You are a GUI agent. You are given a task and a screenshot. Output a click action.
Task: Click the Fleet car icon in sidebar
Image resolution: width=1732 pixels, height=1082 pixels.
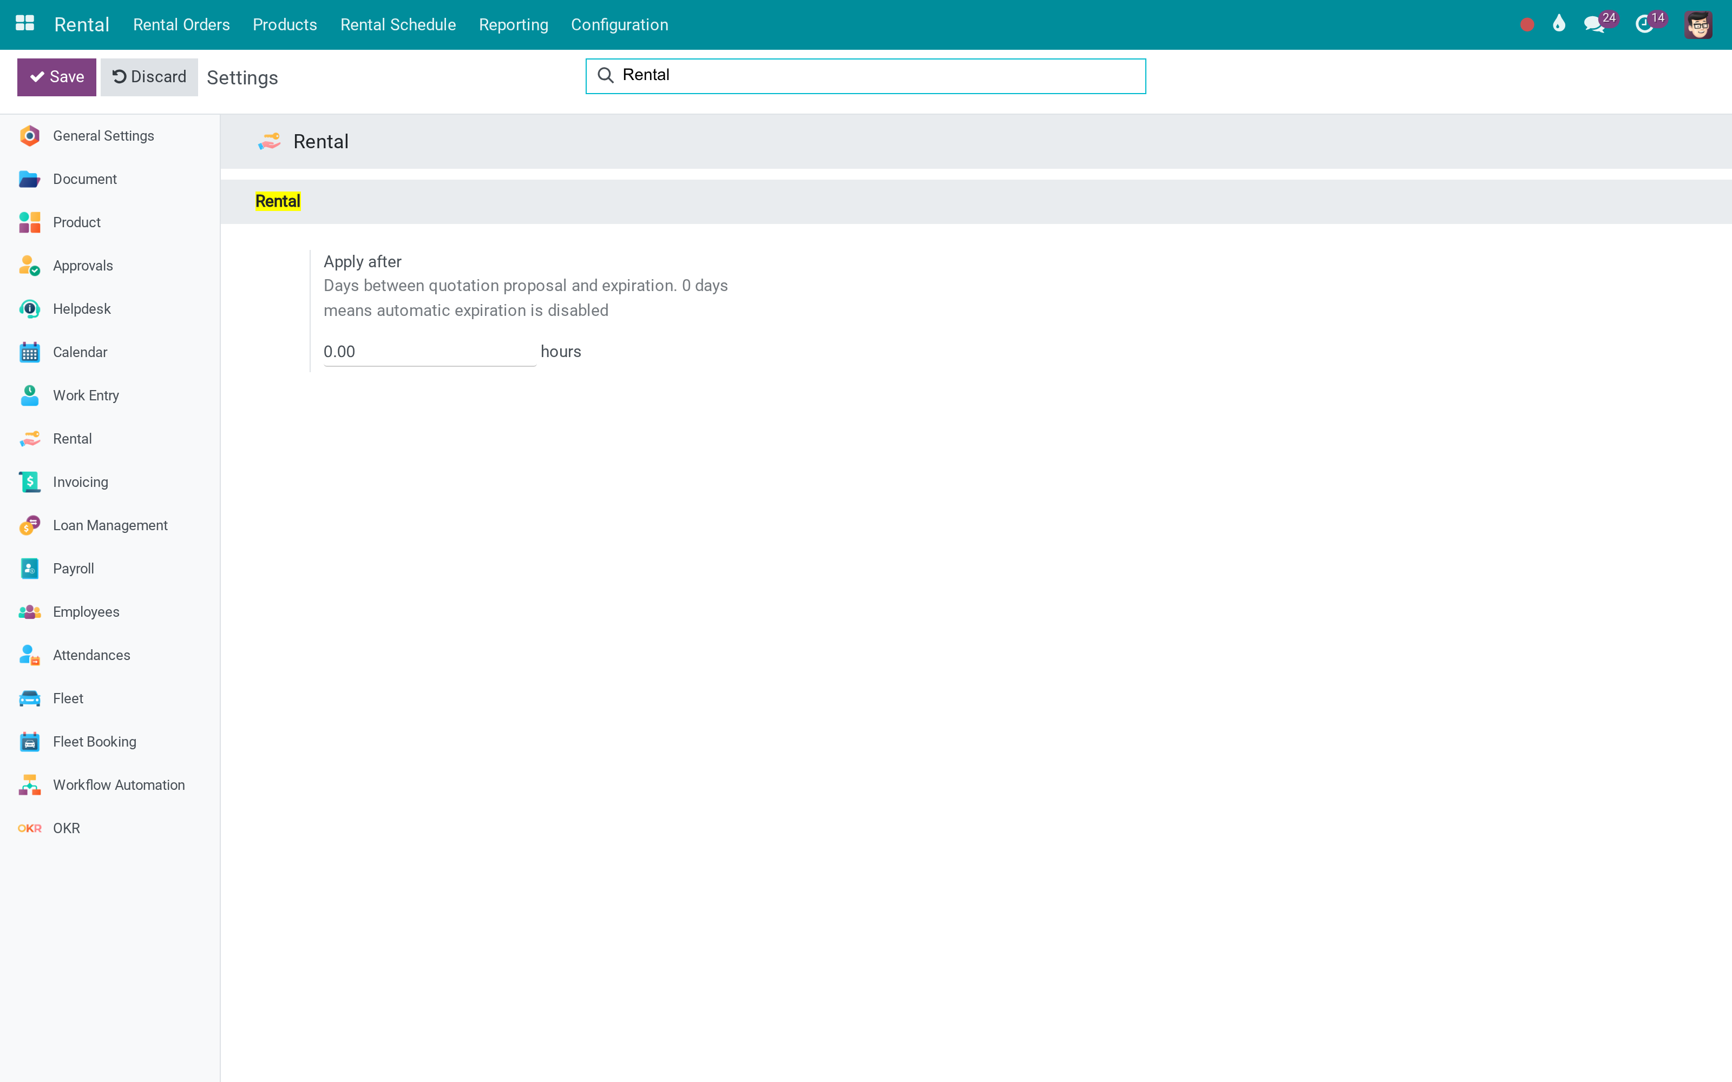pyautogui.click(x=29, y=698)
